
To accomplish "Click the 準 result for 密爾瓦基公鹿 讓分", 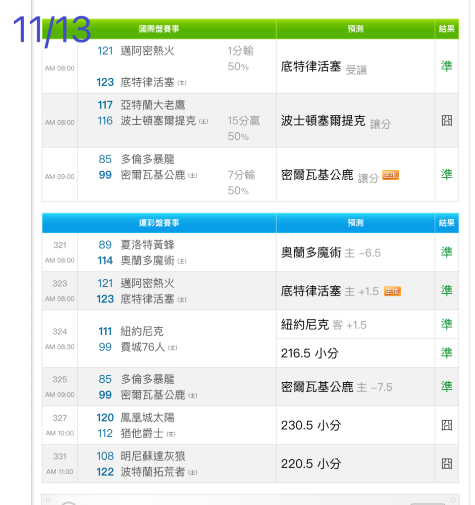I will pyautogui.click(x=447, y=175).
